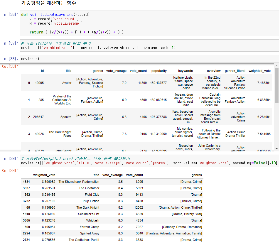
Task: Click the 'vote_count' header in output 38
Action: click(x=139, y=71)
